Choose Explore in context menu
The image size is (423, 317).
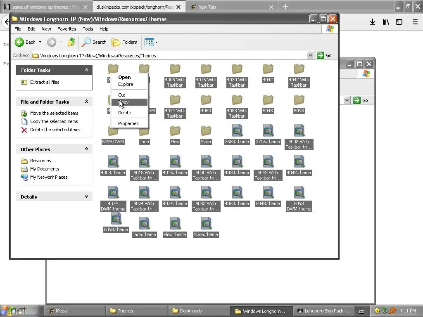point(129,84)
